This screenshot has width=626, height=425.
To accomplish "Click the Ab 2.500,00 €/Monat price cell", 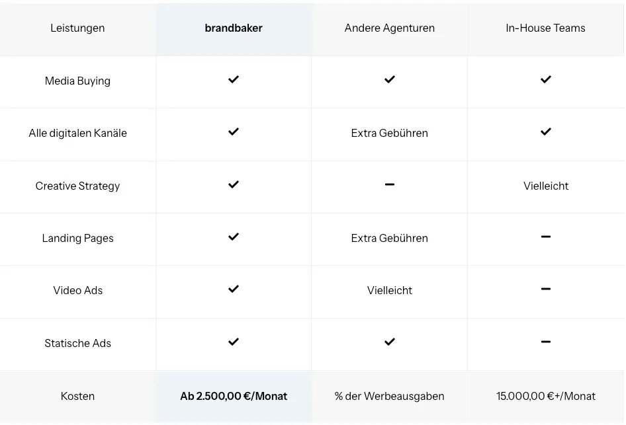I will tap(234, 396).
